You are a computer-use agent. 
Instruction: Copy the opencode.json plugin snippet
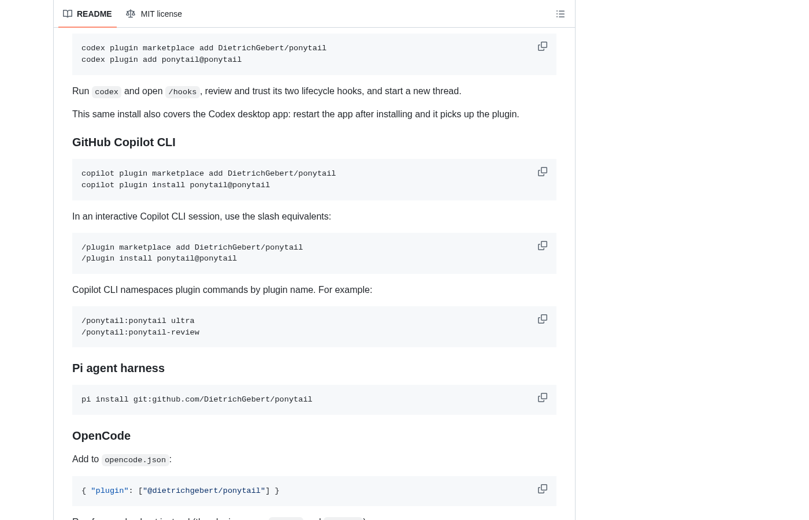pyautogui.click(x=543, y=489)
